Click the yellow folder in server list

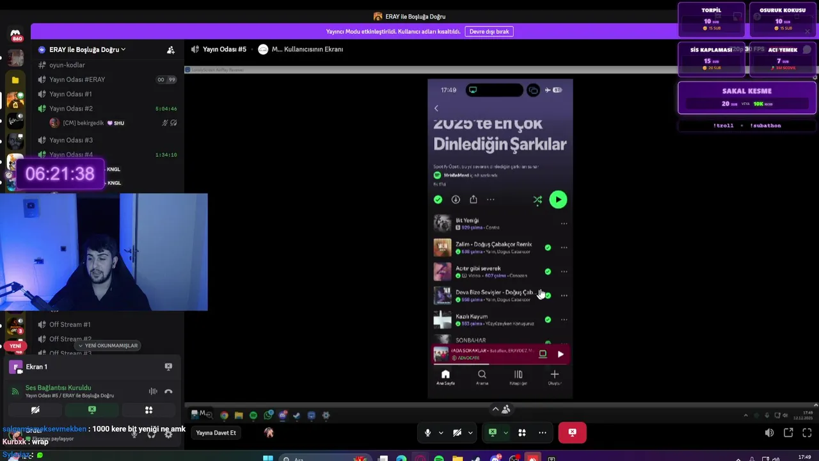[15, 80]
